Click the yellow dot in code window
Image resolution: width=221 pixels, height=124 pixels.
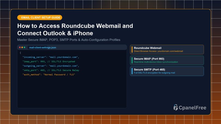(22, 48)
